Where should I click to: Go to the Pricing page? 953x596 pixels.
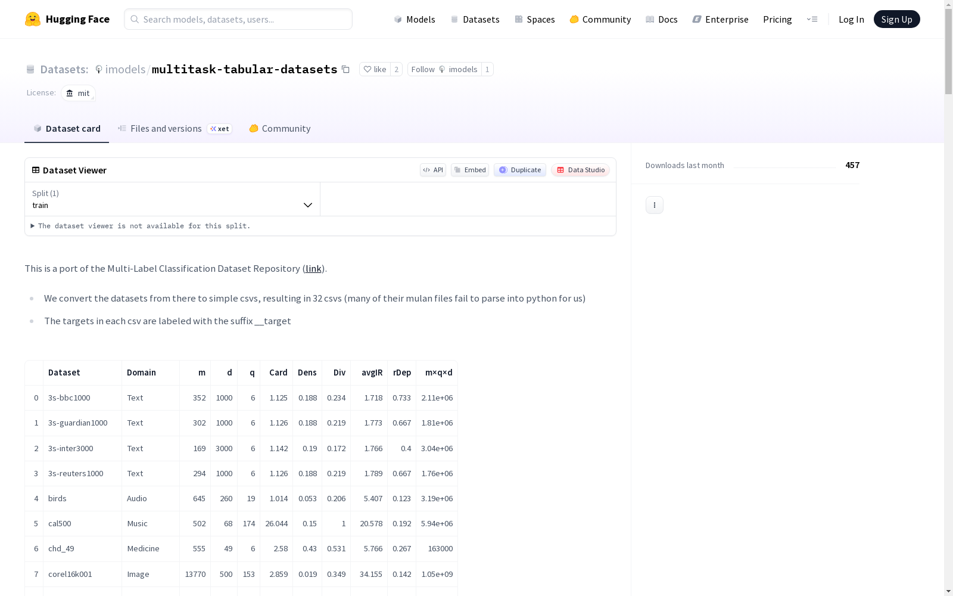click(777, 19)
